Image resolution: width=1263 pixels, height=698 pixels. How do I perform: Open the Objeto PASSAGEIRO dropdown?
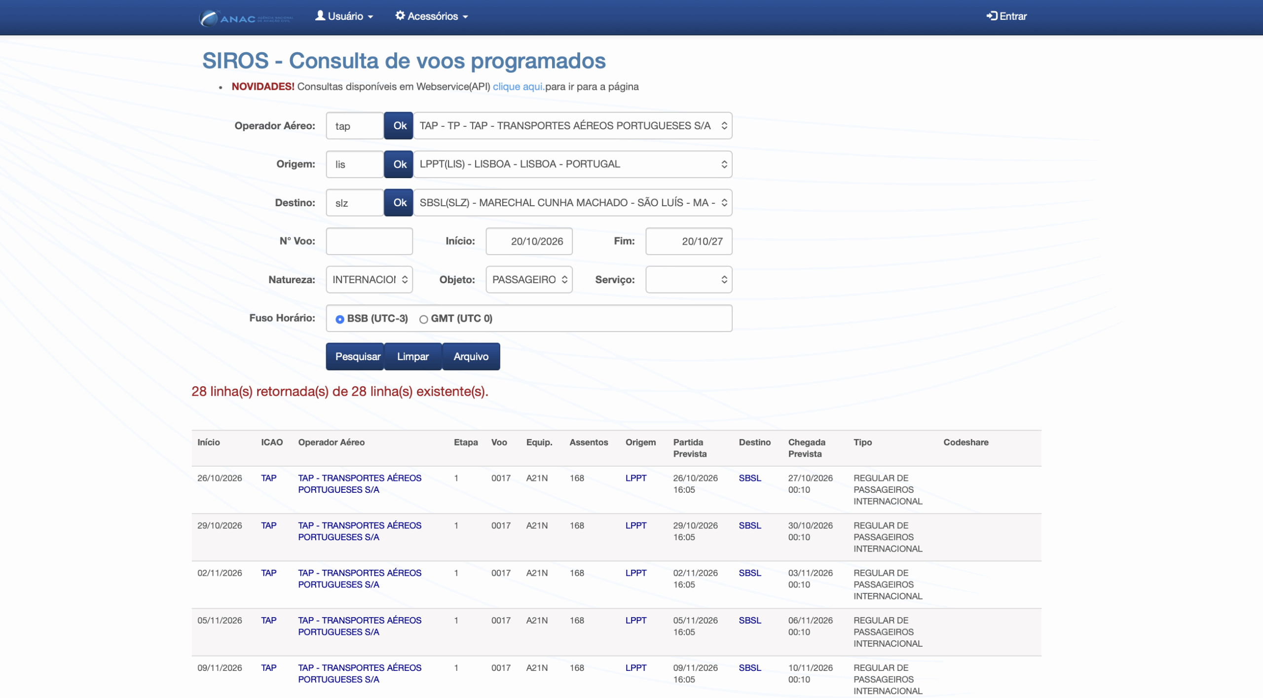(529, 280)
